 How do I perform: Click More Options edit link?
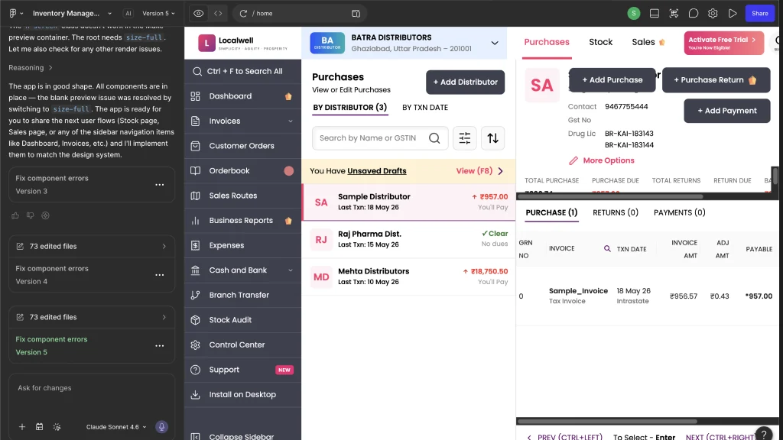click(601, 160)
